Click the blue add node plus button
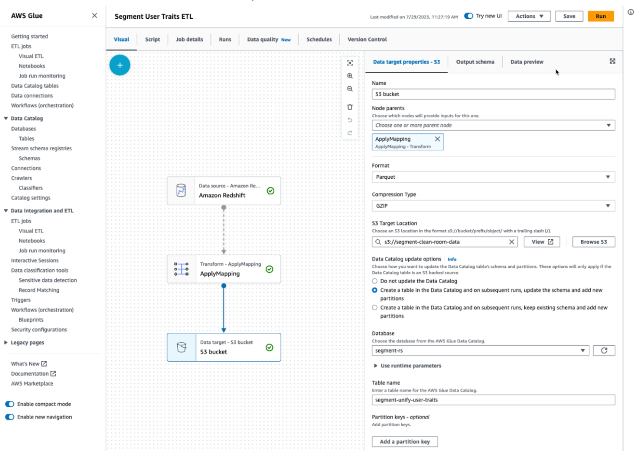Viewport: 641px width, 469px height. pyautogui.click(x=120, y=65)
